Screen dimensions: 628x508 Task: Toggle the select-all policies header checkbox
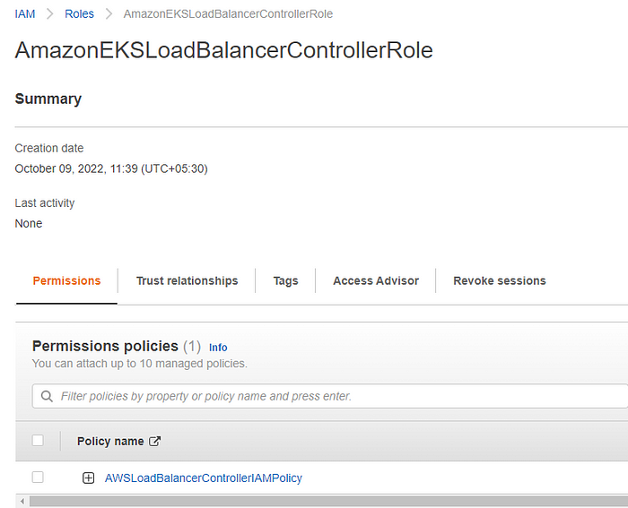click(38, 441)
